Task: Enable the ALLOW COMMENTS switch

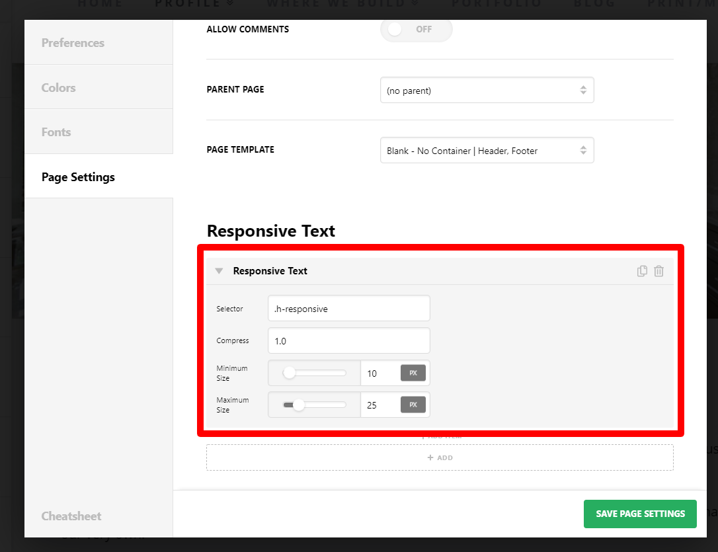Action: [x=416, y=29]
